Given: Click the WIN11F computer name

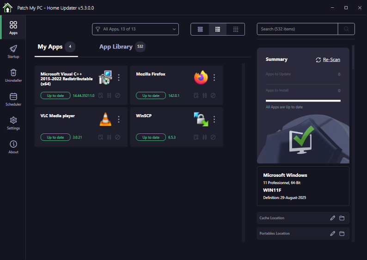Looking at the screenshot, I should [272, 190].
